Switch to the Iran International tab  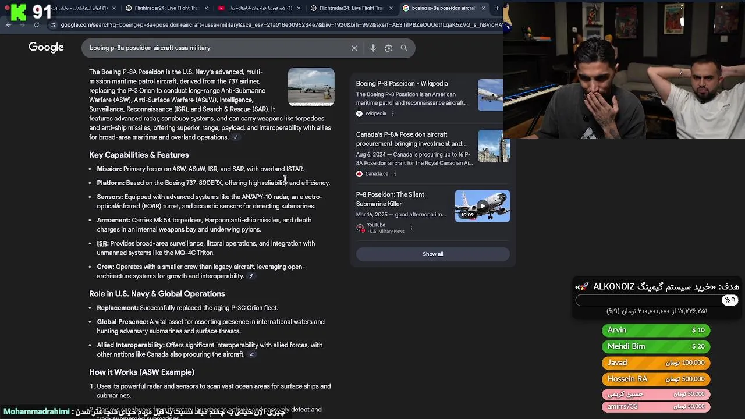(x=76, y=8)
